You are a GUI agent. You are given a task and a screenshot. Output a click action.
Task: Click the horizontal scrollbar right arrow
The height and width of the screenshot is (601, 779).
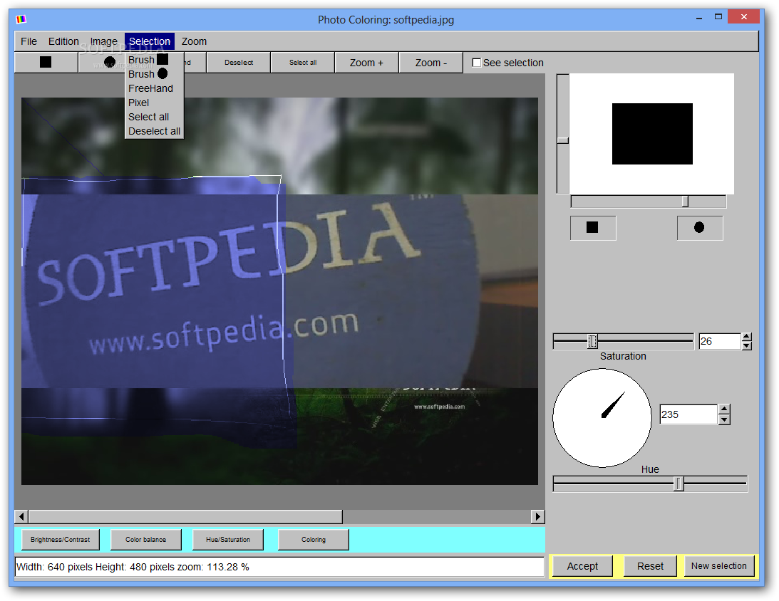coord(537,517)
